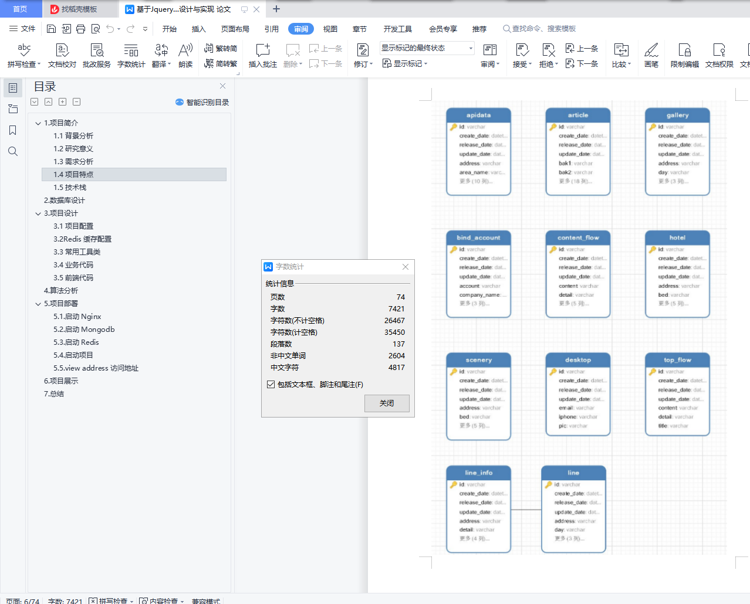Open bookmark panel in left sidebar
Screen dimensions: 750x604
[x=12, y=130]
